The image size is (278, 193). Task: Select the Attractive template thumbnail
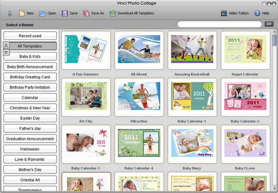click(139, 97)
